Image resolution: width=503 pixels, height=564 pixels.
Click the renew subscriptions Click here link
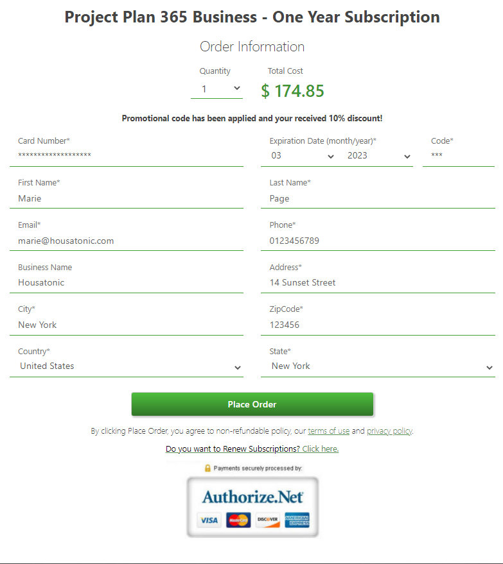point(320,449)
